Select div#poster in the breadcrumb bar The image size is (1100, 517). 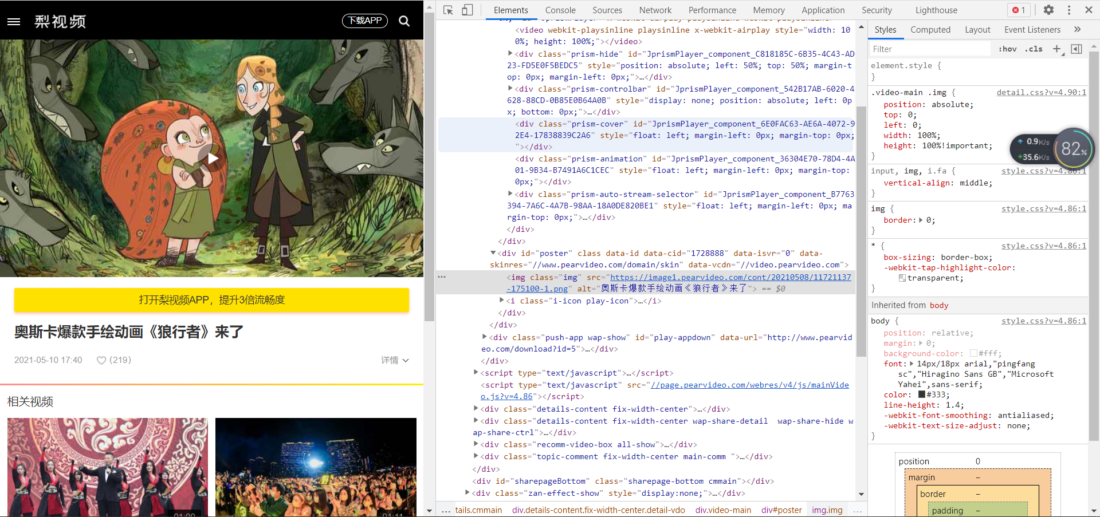tap(781, 510)
